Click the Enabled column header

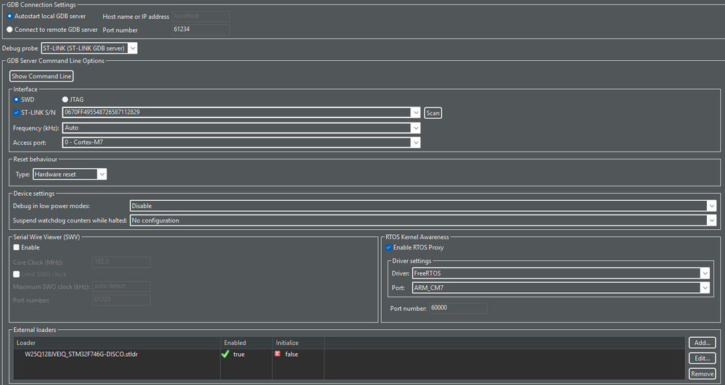point(247,343)
